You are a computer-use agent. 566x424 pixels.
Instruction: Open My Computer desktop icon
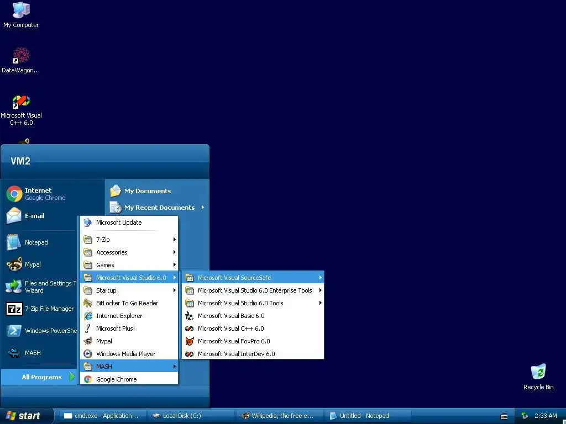tap(21, 14)
